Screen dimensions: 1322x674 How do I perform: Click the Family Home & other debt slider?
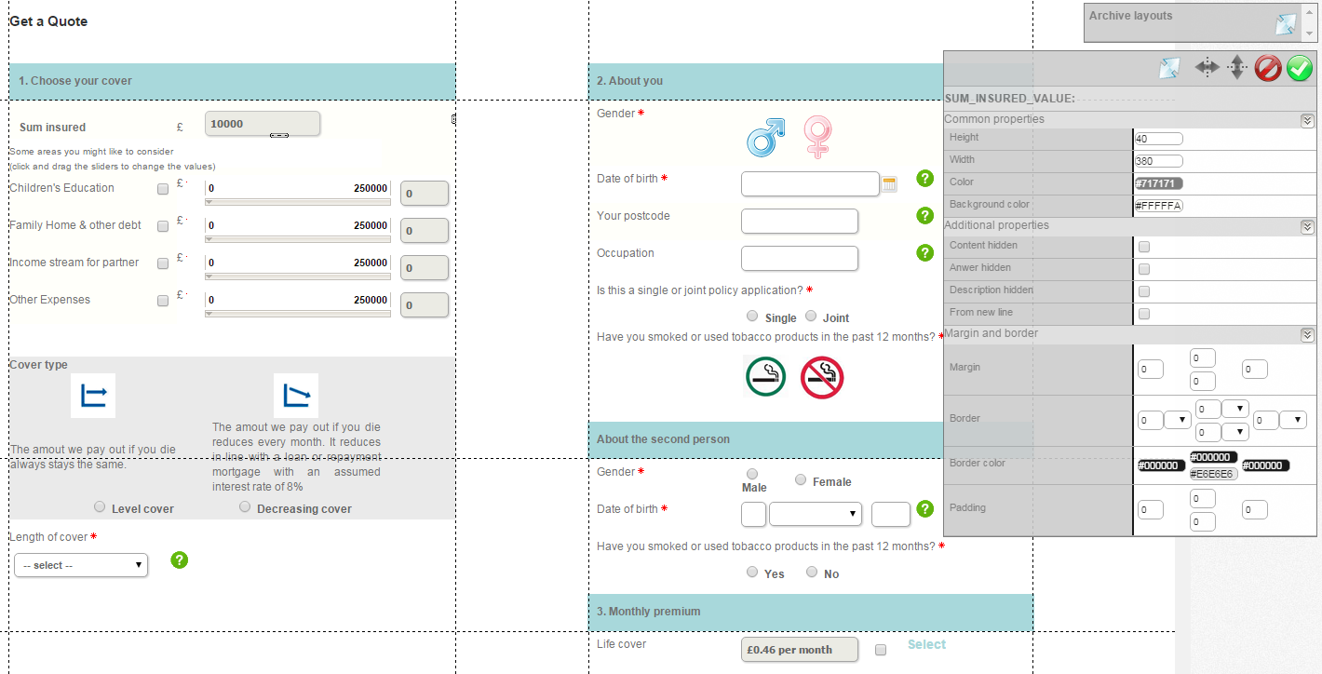[x=297, y=239]
